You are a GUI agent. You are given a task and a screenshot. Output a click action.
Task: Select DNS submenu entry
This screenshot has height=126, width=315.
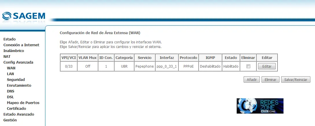pos(10,91)
